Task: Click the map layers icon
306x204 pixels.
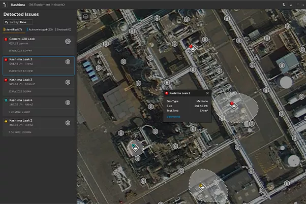Action: pyautogui.click(x=85, y=17)
